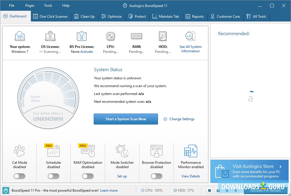Click the HDD: 57% status indicator
Screen dimensions: 291x196
coord(184,190)
